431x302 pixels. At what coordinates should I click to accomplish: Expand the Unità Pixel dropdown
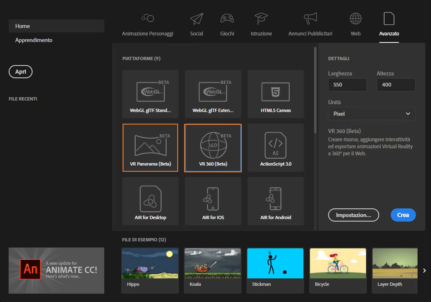point(371,114)
